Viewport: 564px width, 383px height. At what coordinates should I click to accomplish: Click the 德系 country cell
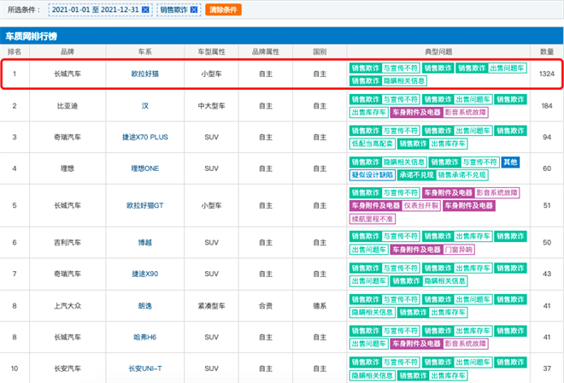coord(320,306)
